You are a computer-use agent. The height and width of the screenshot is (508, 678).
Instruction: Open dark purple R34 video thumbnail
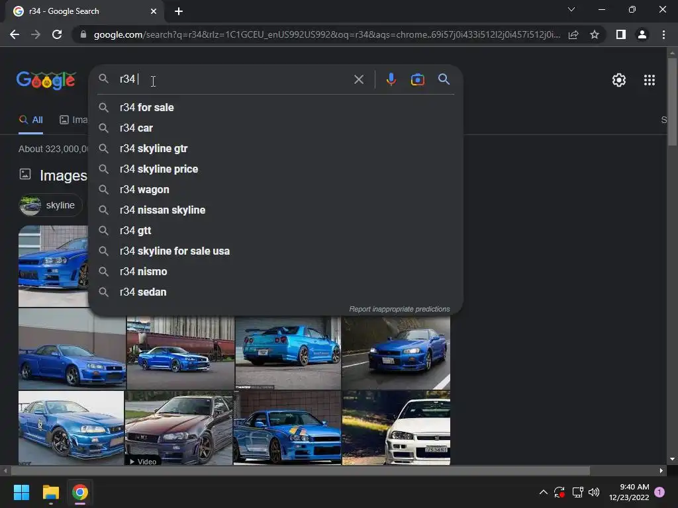(179, 428)
